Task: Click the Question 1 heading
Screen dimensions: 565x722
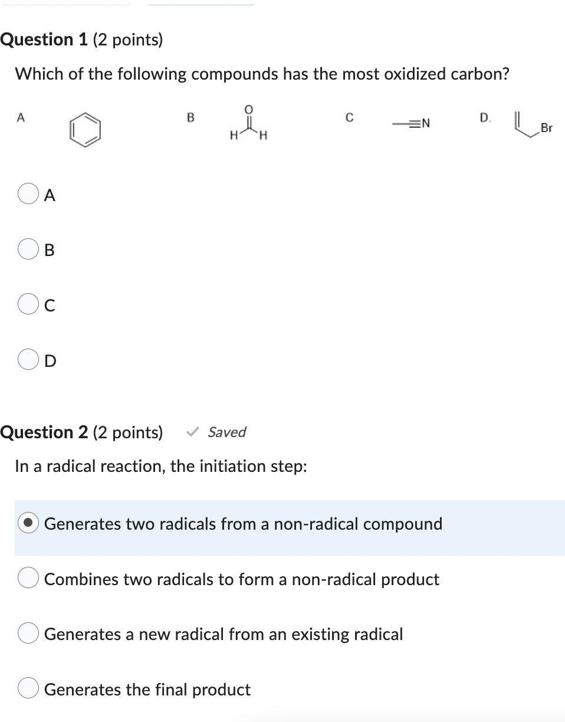Action: [x=81, y=40]
